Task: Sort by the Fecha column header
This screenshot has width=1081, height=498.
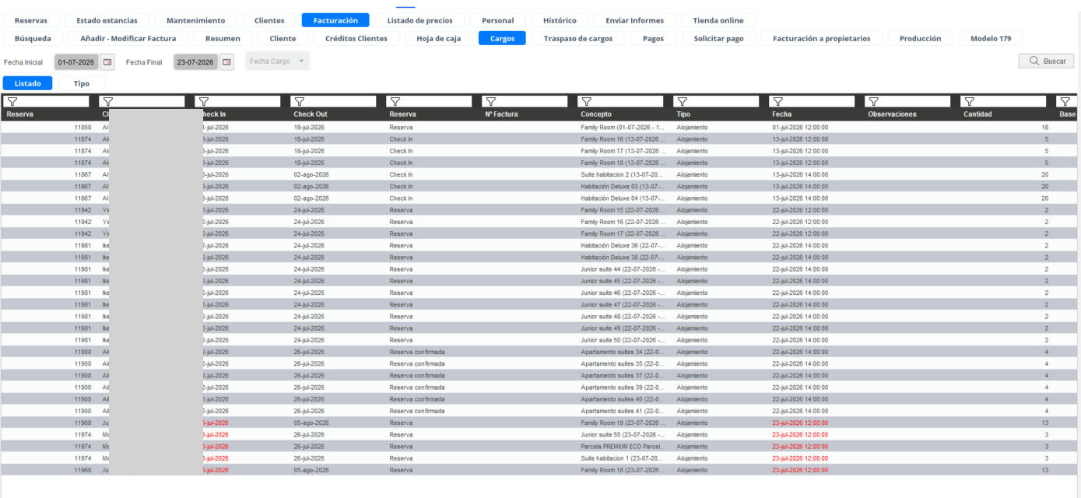Action: 781,114
